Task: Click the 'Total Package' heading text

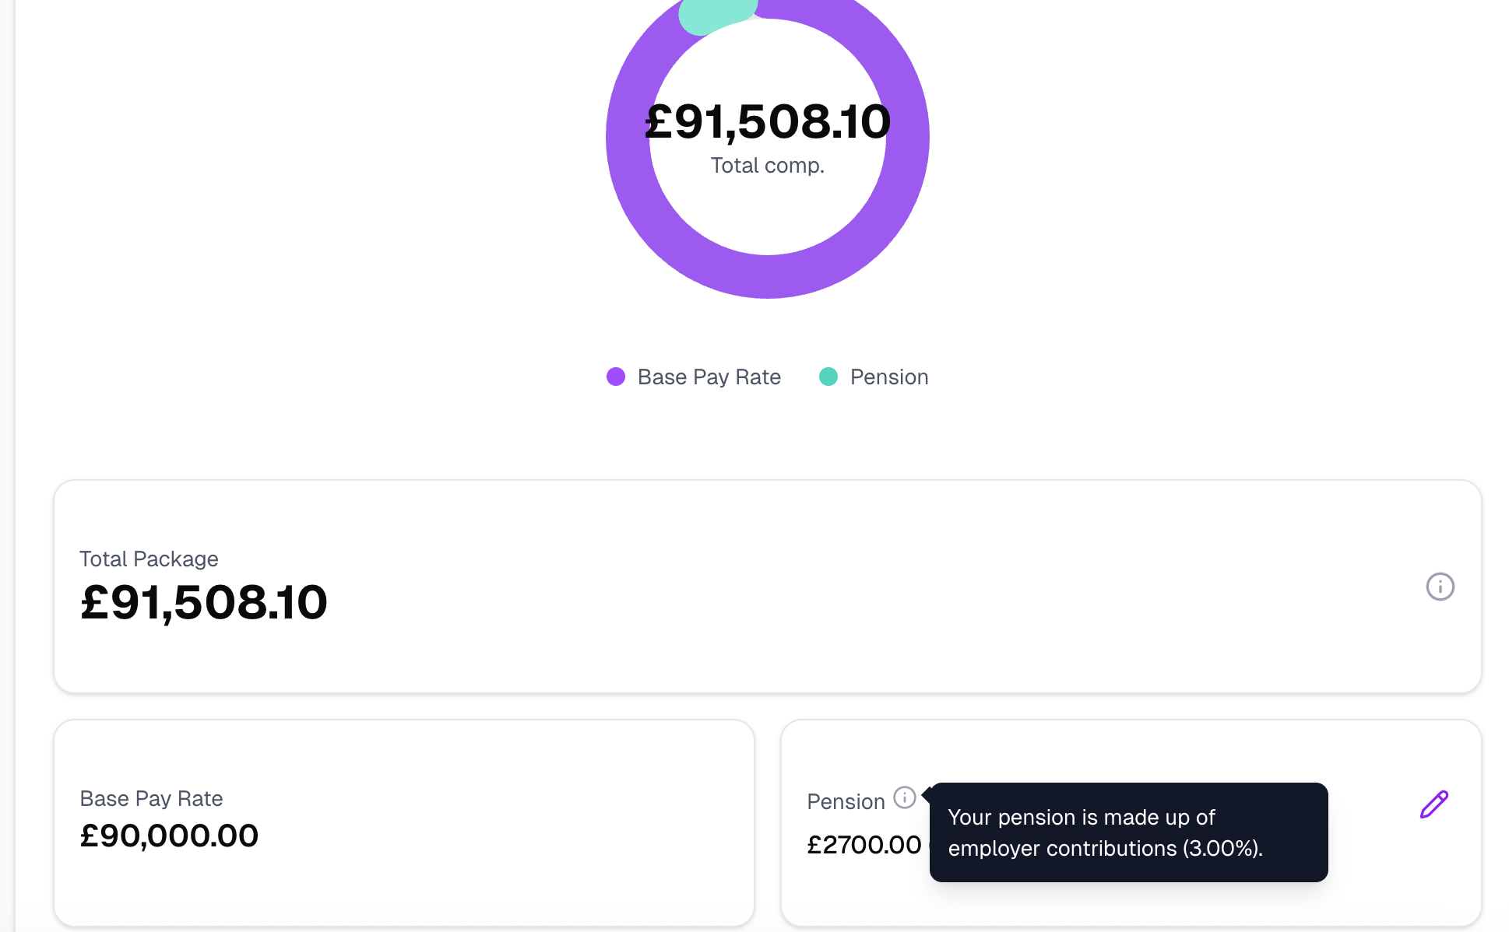Action: tap(149, 559)
